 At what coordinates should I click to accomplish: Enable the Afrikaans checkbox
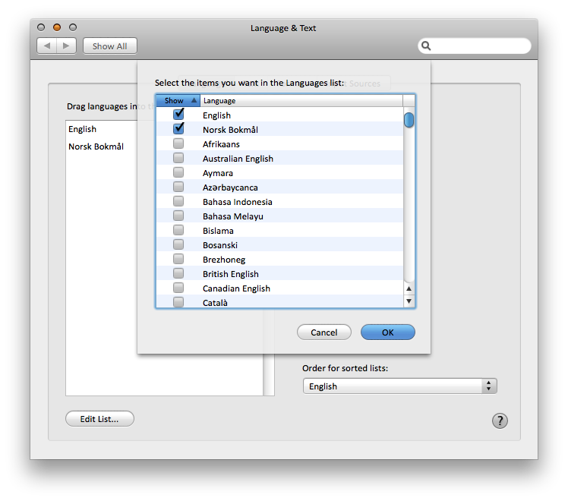(178, 143)
